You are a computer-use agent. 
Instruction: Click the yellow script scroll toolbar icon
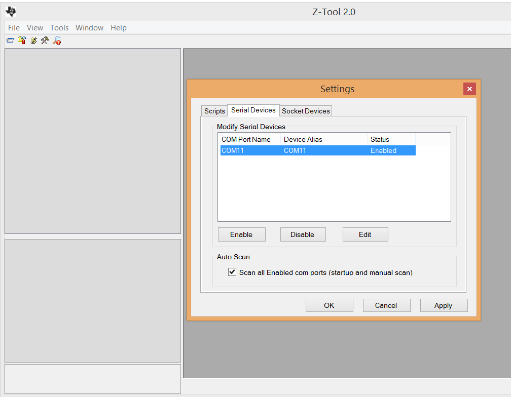[x=33, y=41]
